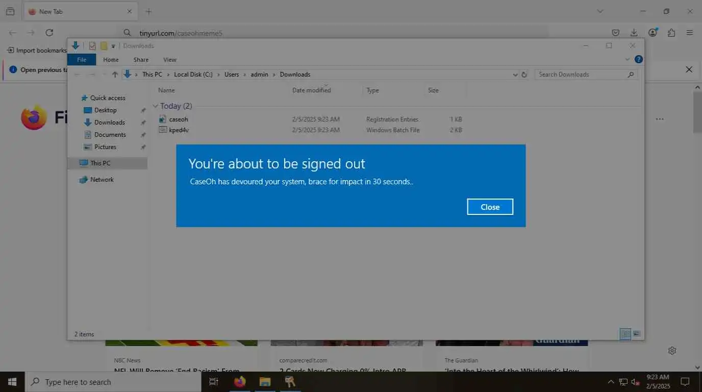This screenshot has height=392, width=702.
Task: Open the Firefox hamburger menu
Action: (x=690, y=33)
